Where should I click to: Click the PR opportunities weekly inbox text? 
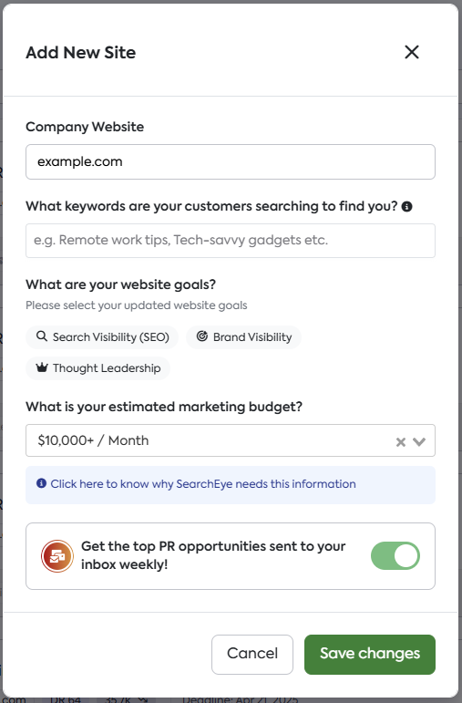pos(213,555)
